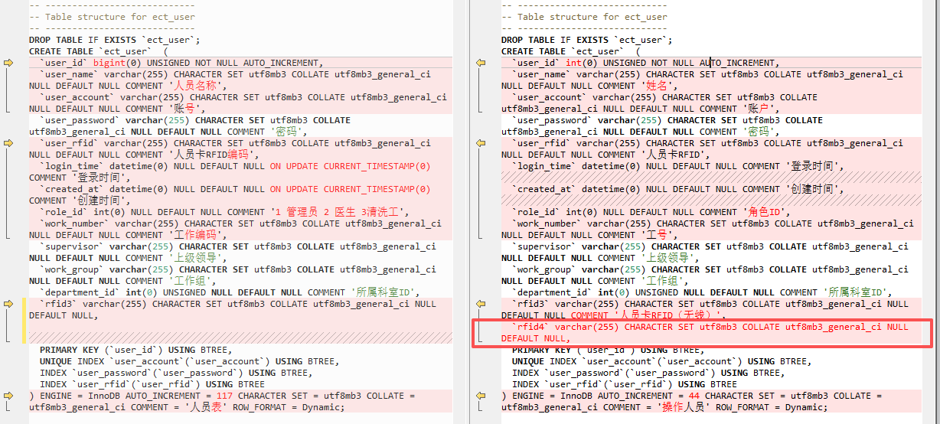
Task: Click the copy-right arrow beside user_id bigint line
Action: 8,63
